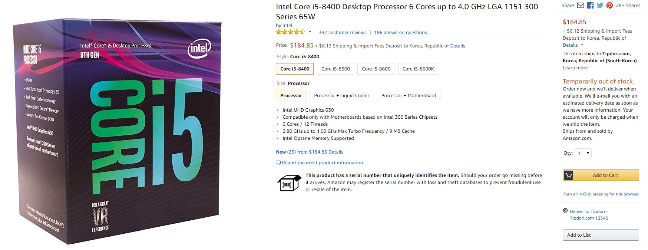
Task: Click the speech bubble report icon
Action: pos(278,163)
